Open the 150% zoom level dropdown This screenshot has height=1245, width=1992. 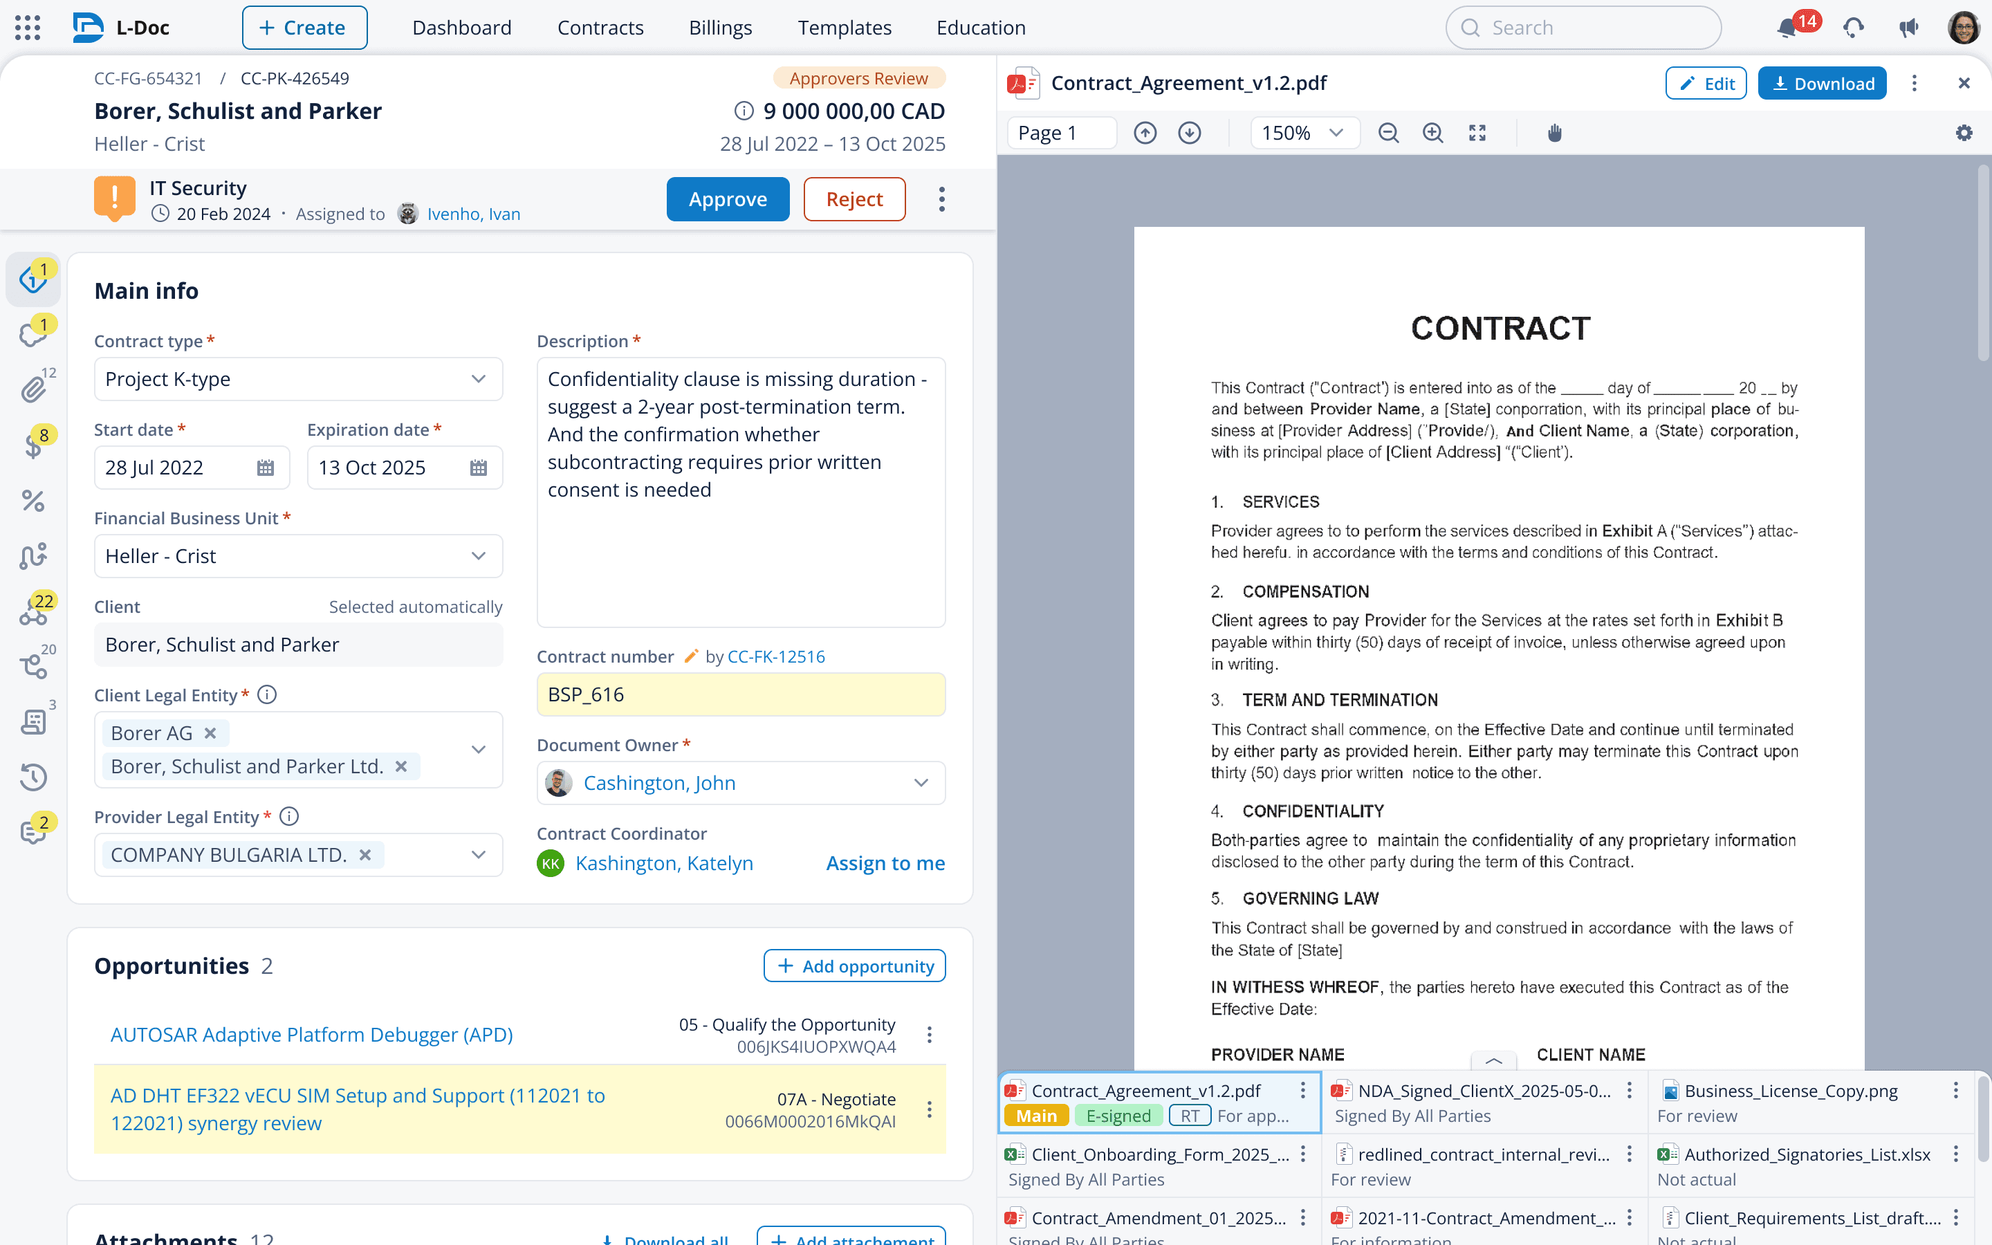pyautogui.click(x=1303, y=133)
